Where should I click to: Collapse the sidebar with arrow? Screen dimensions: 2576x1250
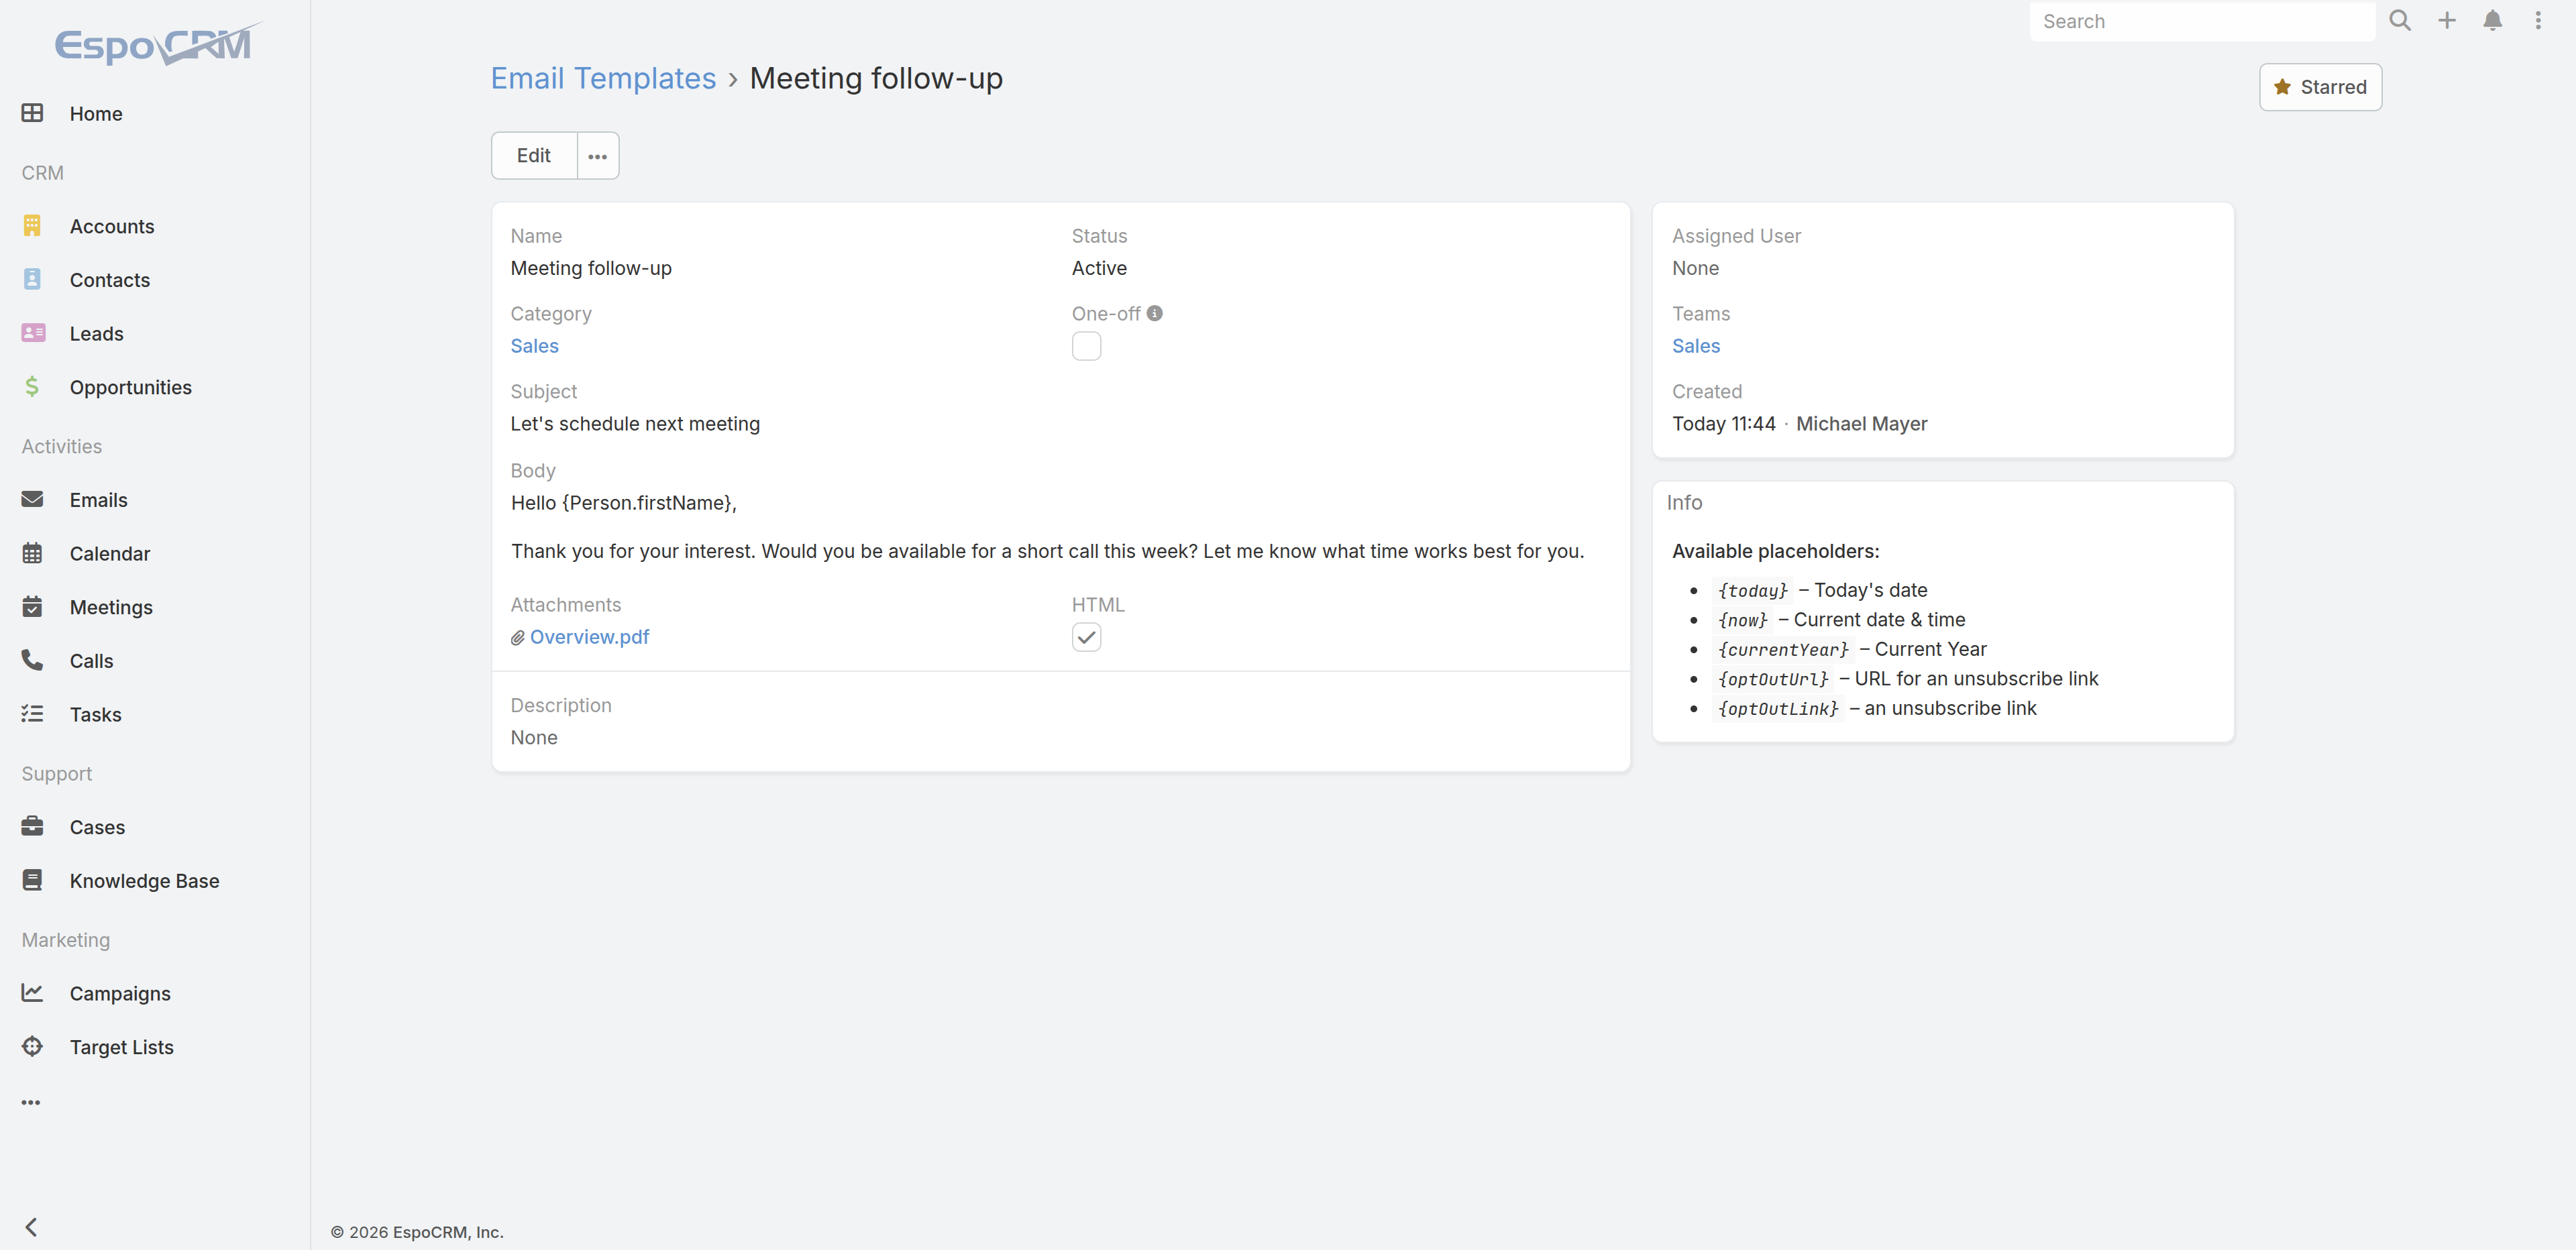point(31,1227)
